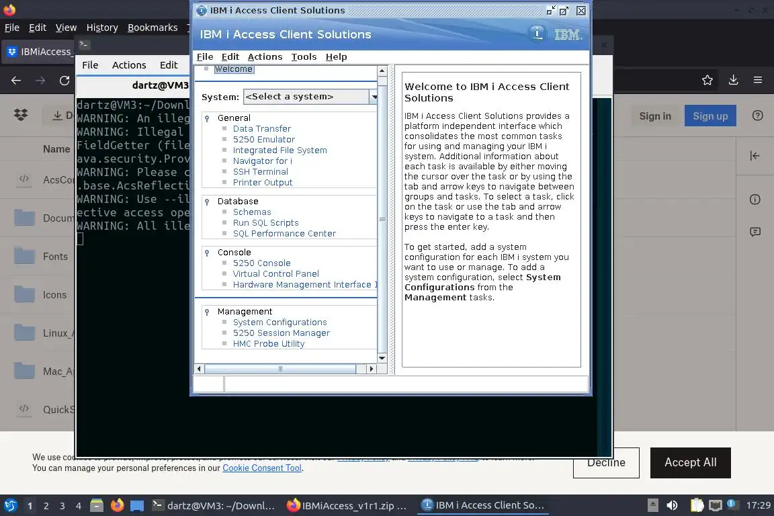Collapse Dropbox side panel arrow icon
The image size is (774, 516).
pos(755,156)
